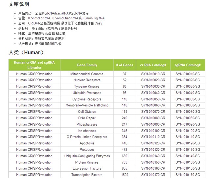The image size is (214, 179).
Task: Click the 'Mitochondrial Genome' gene family cell
Action: (x=87, y=74)
